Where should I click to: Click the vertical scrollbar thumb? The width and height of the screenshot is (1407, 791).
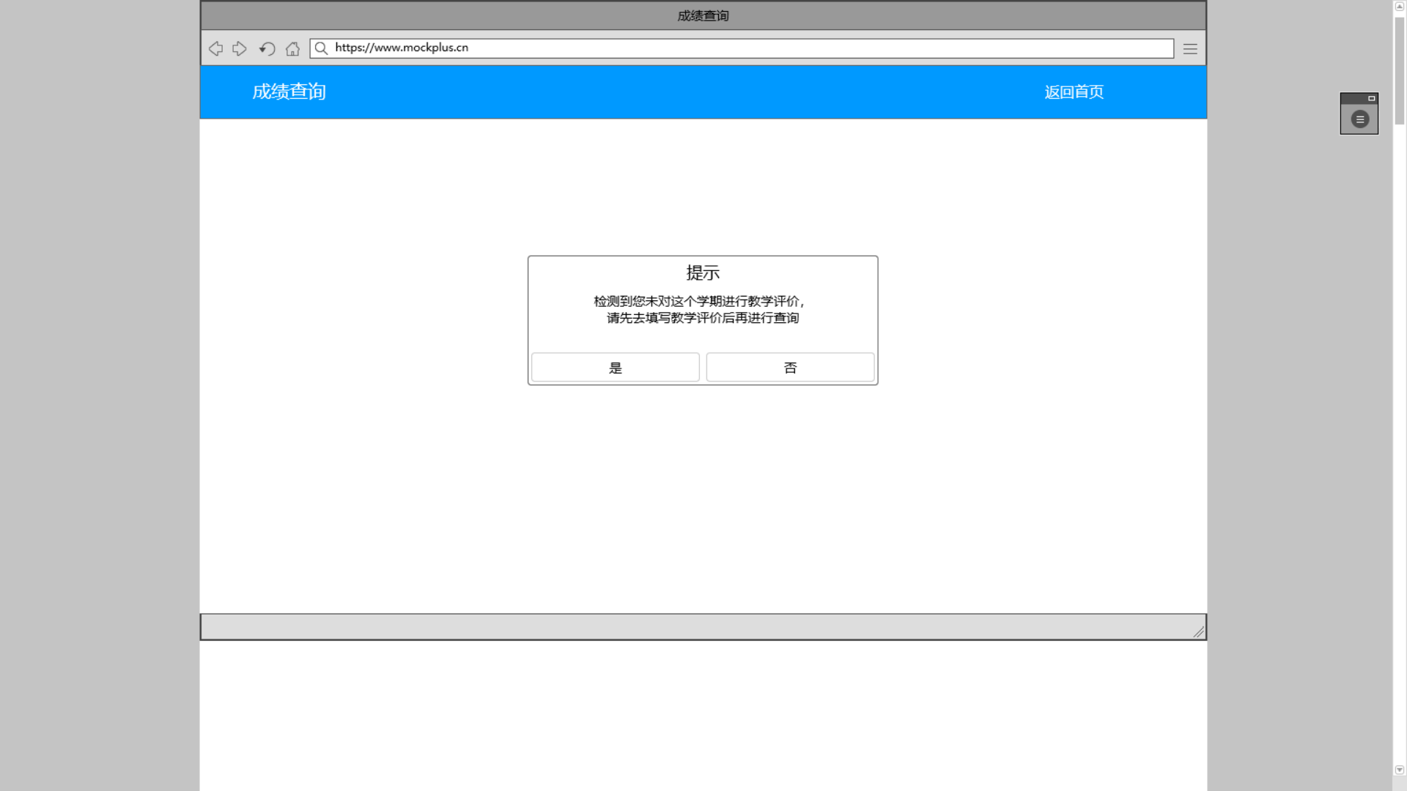[1399, 70]
